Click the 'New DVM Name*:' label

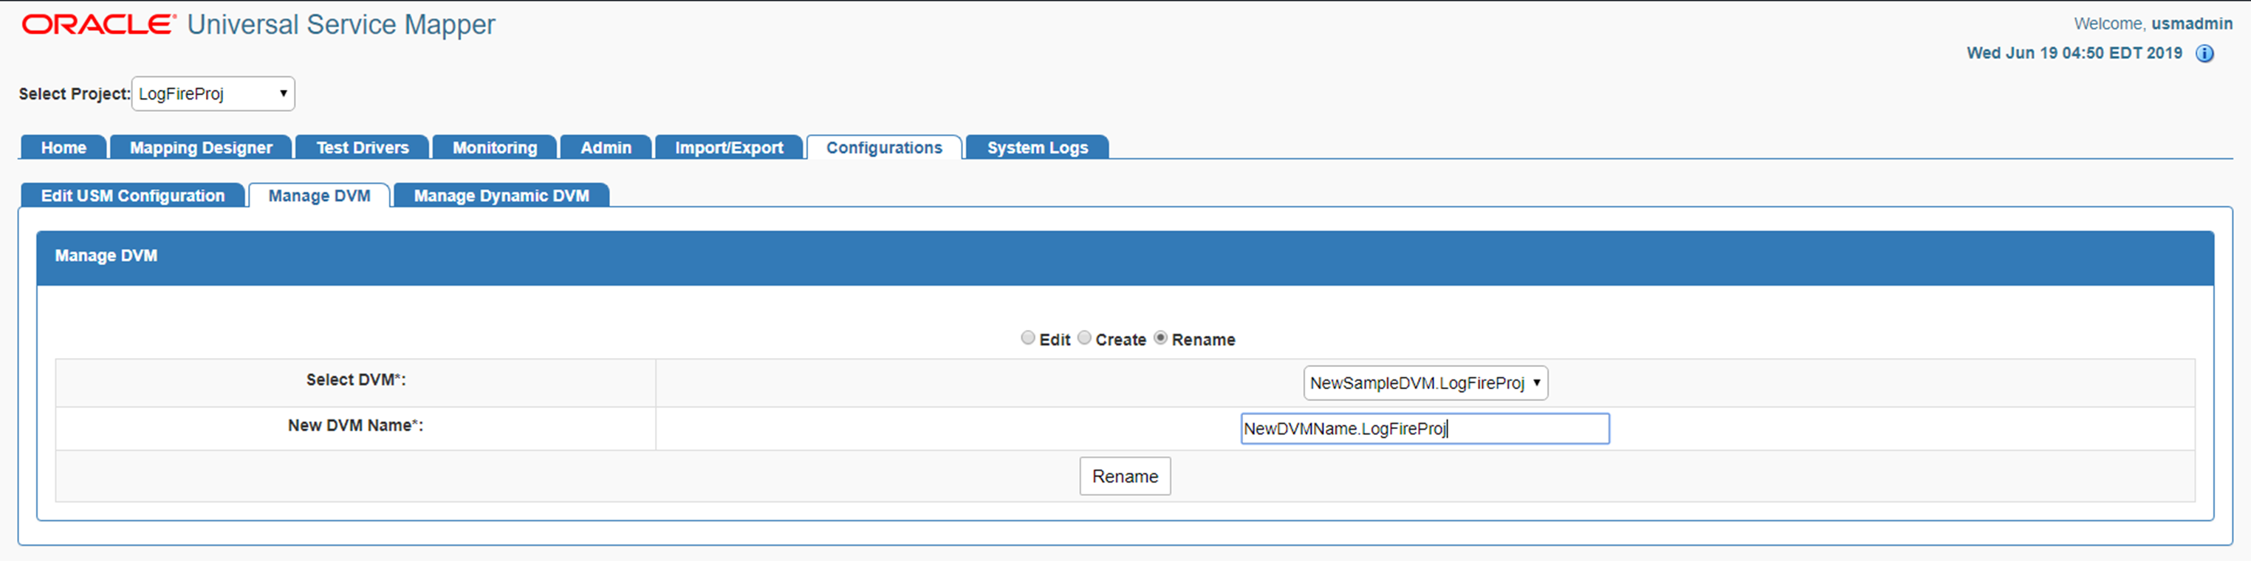(356, 426)
